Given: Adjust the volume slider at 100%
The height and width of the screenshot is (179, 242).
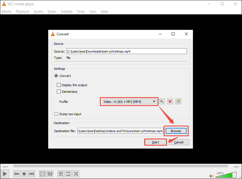Looking at the screenshot, I should (226, 175).
